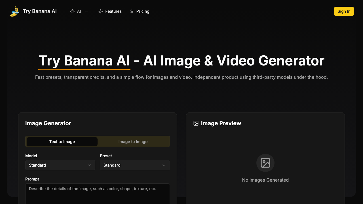Click the Model field label
The width and height of the screenshot is (363, 204).
(x=31, y=156)
